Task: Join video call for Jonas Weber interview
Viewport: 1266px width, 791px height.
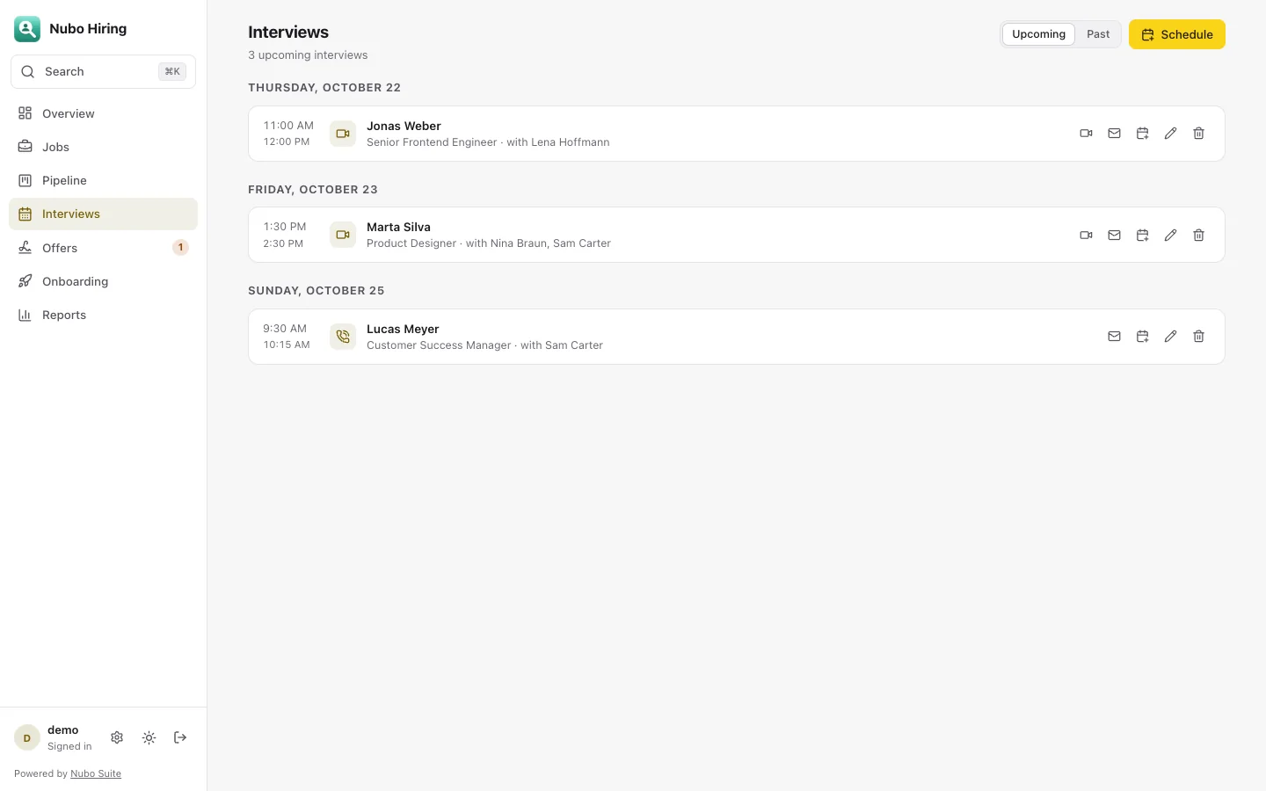Action: point(1086,134)
